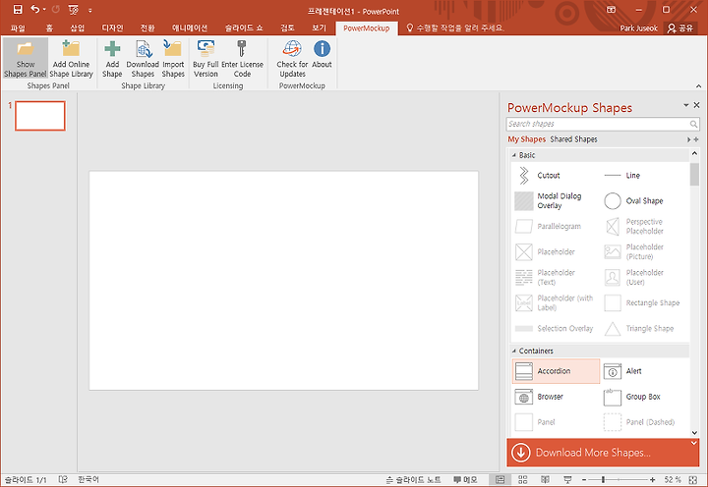708x487 pixels.
Task: Open Enter License Code key icon
Action: point(242,49)
